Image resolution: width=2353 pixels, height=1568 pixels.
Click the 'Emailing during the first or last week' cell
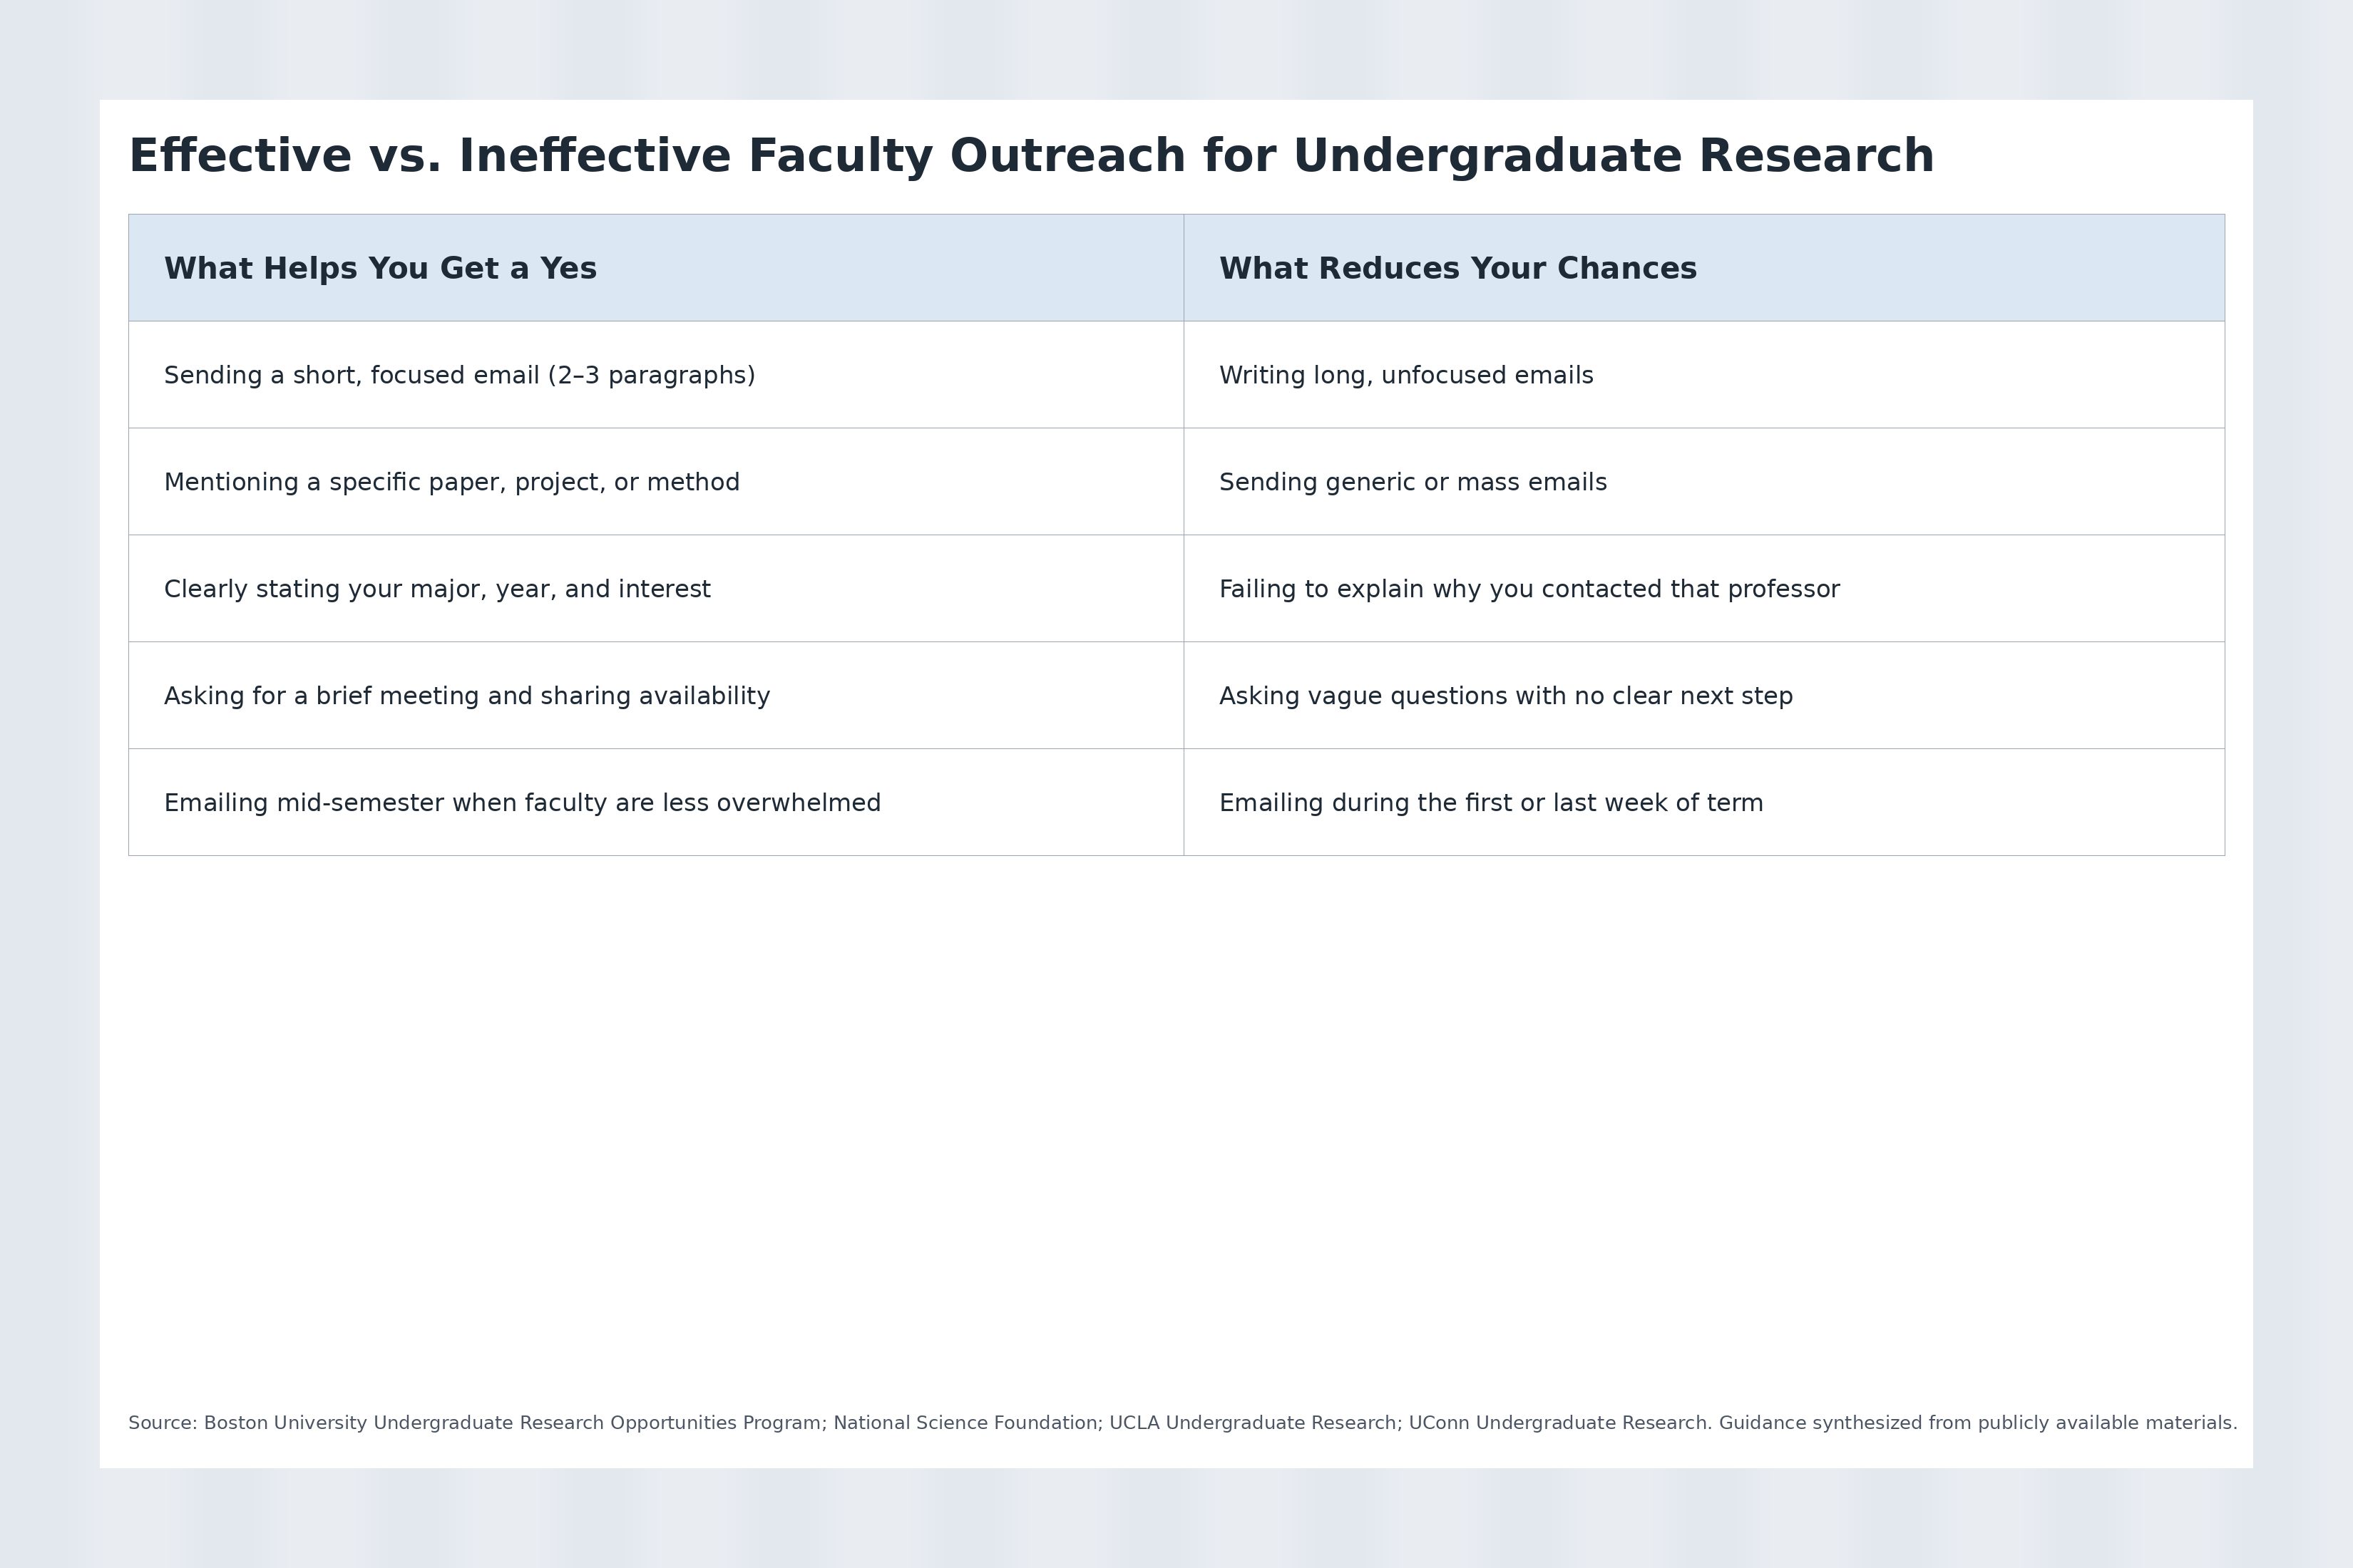click(x=1491, y=804)
